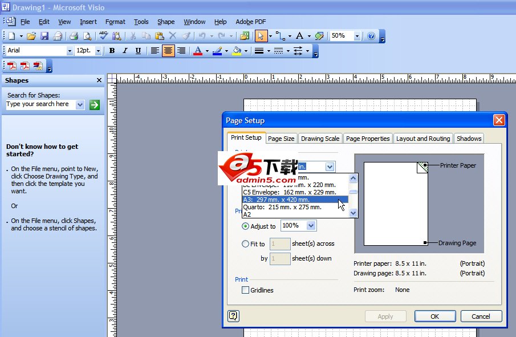Expand the Adjust to 100% dropdown
Image resolution: width=516 pixels, height=337 pixels.
tap(311, 226)
